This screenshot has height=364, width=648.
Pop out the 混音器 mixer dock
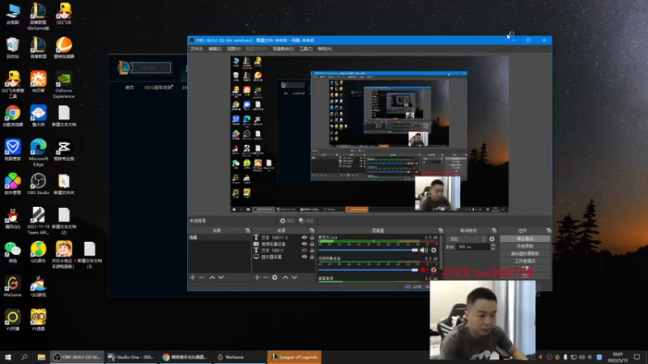coord(441,231)
